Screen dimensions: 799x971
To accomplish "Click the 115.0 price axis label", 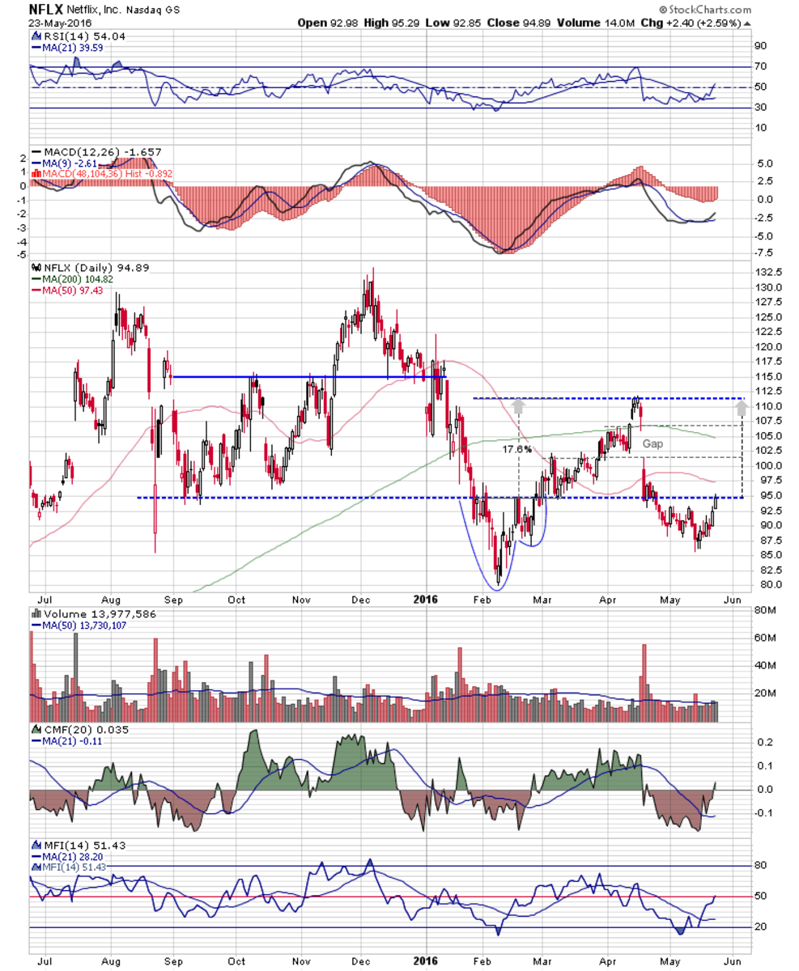I will (x=769, y=376).
